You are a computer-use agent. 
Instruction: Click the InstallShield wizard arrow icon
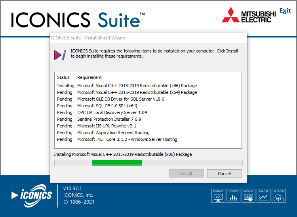[x=60, y=55]
